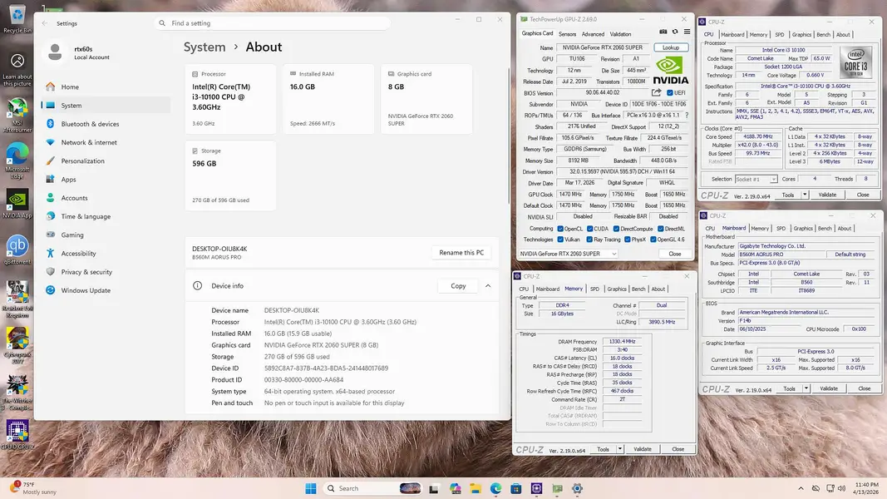This screenshot has height=499, width=887.
Task: Toggle CUDA checkbox in GPU-Z
Action: 590,230
